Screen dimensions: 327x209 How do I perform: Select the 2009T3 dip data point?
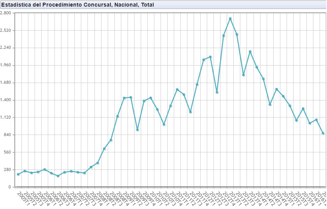coord(137,130)
